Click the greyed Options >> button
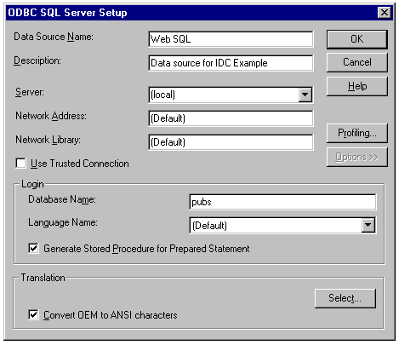The height and width of the screenshot is (345, 399). 357,157
